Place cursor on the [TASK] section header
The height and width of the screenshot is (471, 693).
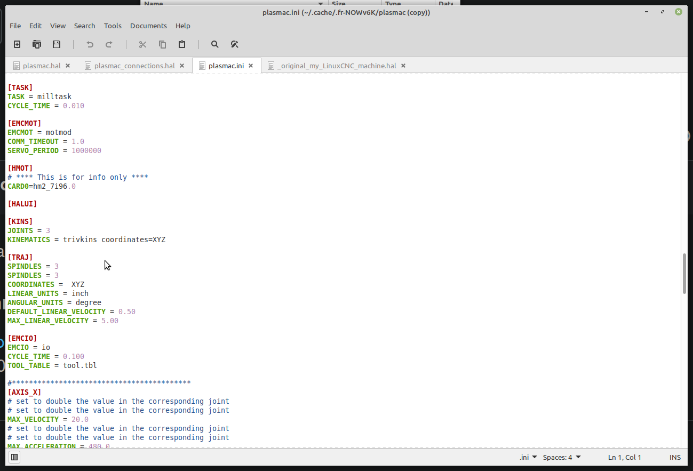20,87
